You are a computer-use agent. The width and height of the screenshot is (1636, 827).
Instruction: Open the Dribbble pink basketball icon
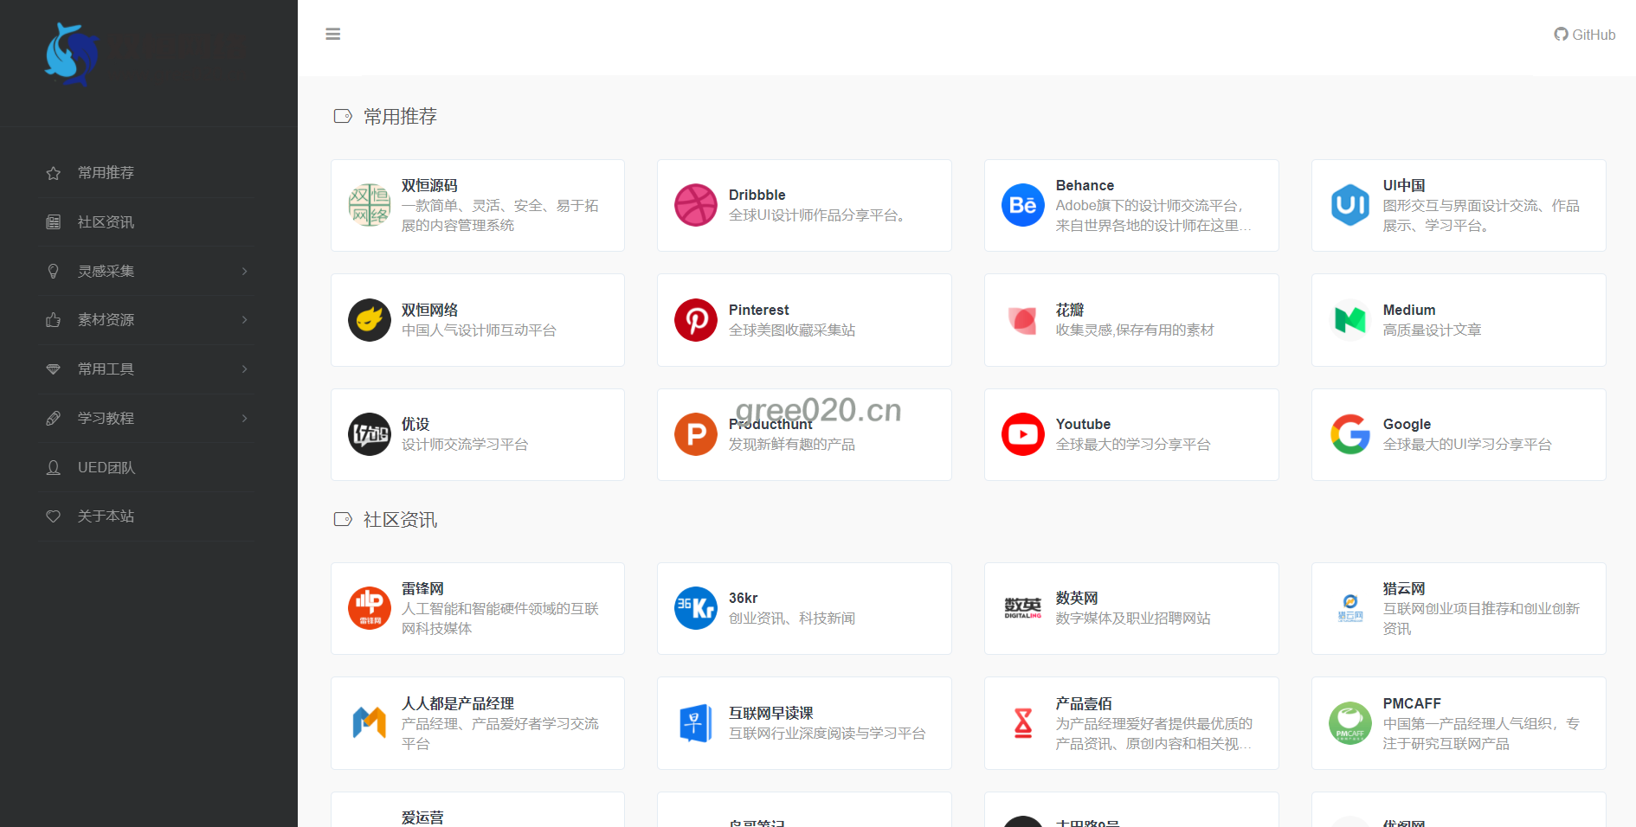coord(695,205)
